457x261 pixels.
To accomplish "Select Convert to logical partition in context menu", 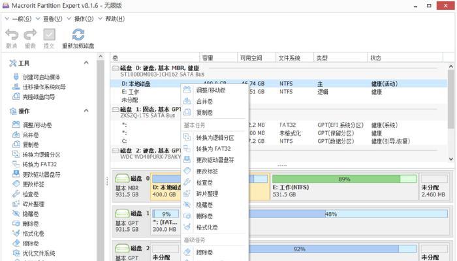I will point(215,138).
